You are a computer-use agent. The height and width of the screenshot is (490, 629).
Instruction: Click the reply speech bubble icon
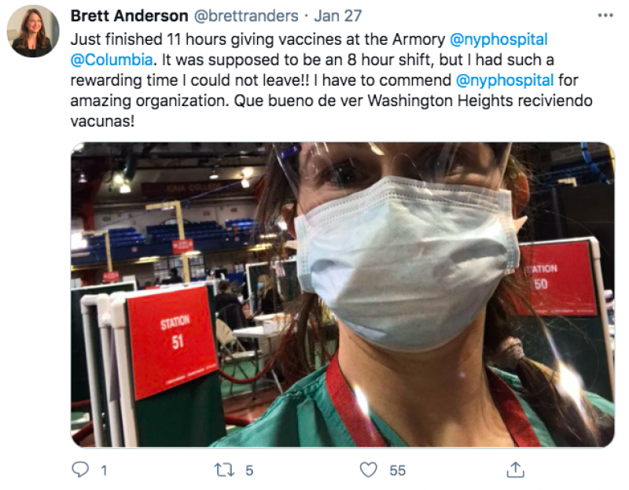[80, 469]
